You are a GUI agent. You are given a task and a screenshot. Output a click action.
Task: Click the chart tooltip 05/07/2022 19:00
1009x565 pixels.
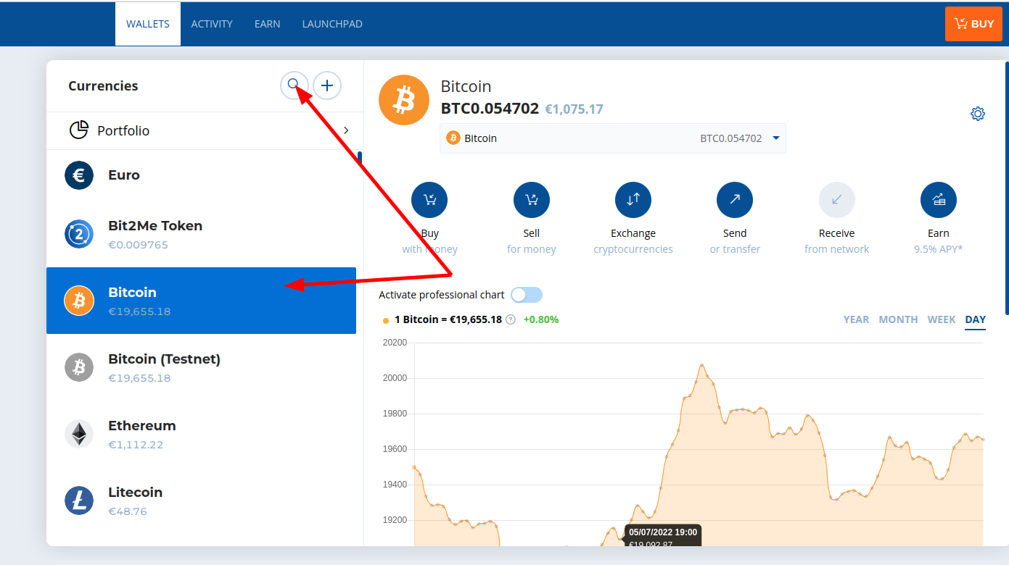point(662,535)
